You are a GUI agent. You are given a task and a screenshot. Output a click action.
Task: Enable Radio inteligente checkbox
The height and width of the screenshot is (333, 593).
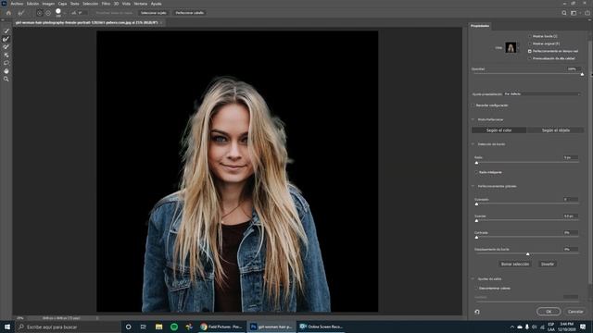[x=476, y=172]
